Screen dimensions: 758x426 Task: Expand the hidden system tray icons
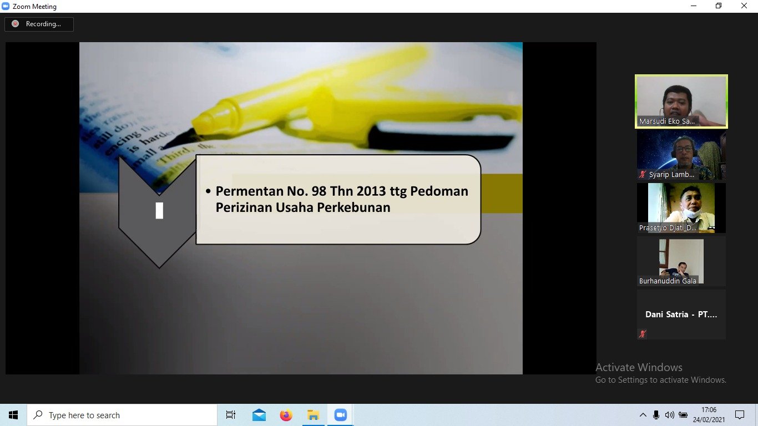point(643,415)
